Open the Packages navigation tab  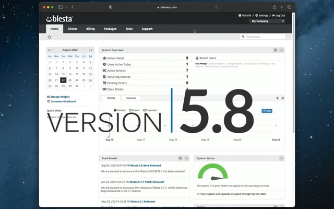pyautogui.click(x=110, y=29)
